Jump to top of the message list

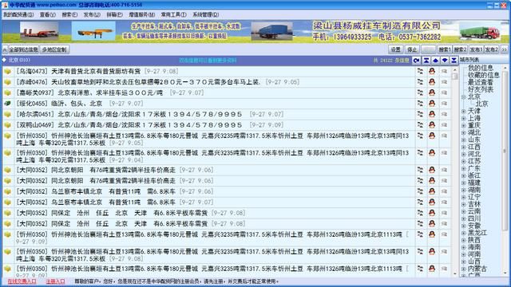(426, 61)
